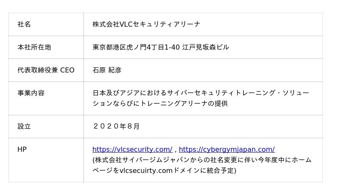Click the building name 江戸見坂森ビル
Viewport: 339px width, 195px height.
206,47
